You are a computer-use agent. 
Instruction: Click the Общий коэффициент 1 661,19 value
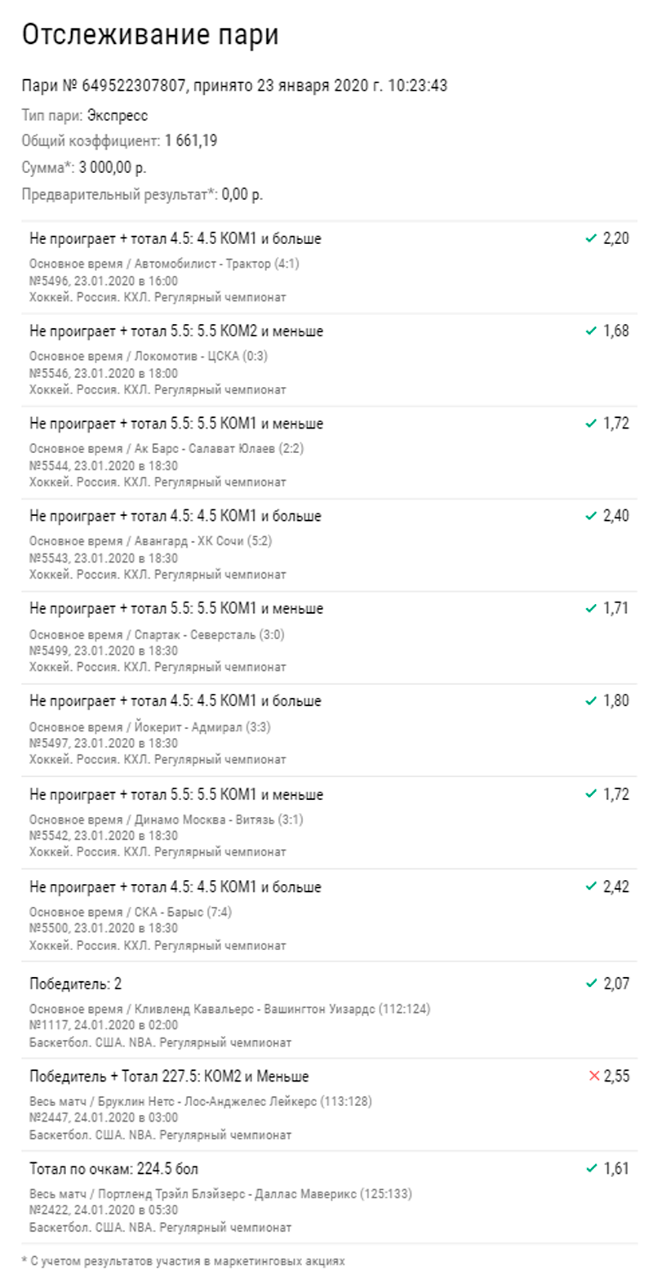pyautogui.click(x=191, y=140)
